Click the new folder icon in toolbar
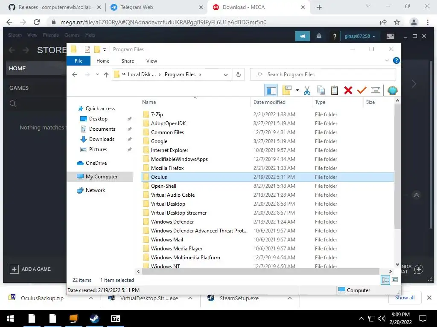Viewport: 437px width, 327px height. coord(287,90)
